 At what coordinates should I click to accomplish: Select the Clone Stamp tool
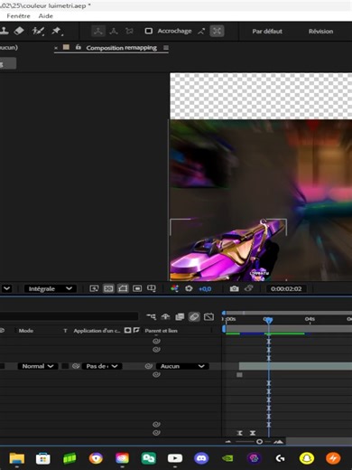click(x=4, y=31)
